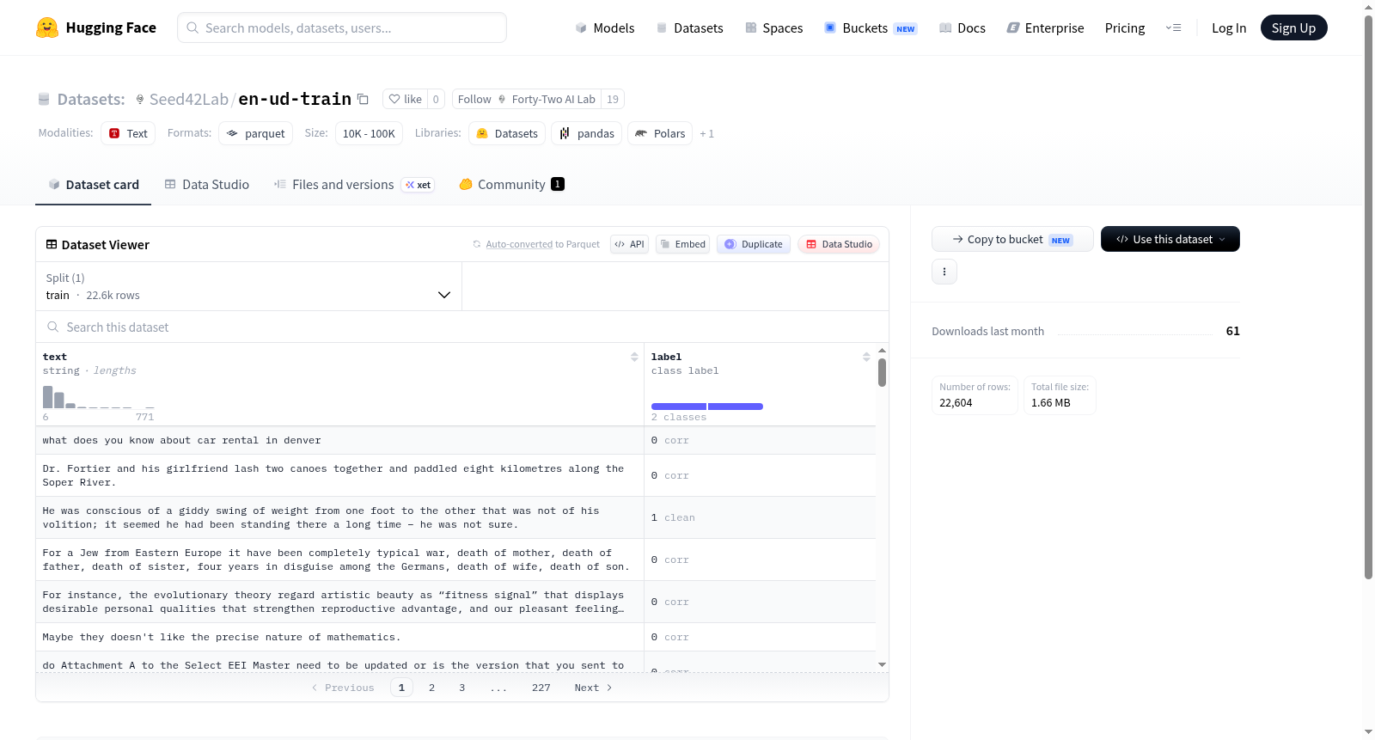Click the like count 0
This screenshot has height=740, width=1375.
436,99
